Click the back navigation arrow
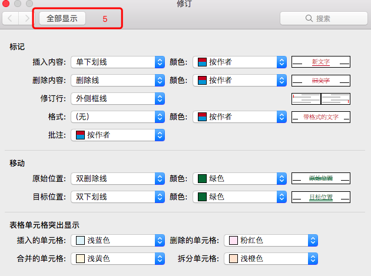Screen dimensions: 371x276 (x=10, y=18)
